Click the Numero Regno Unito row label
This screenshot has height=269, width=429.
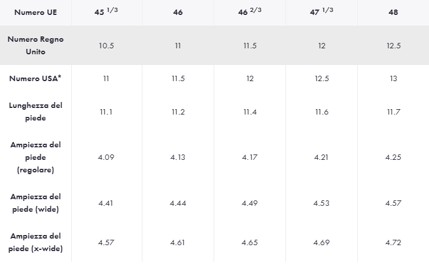pyautogui.click(x=35, y=45)
